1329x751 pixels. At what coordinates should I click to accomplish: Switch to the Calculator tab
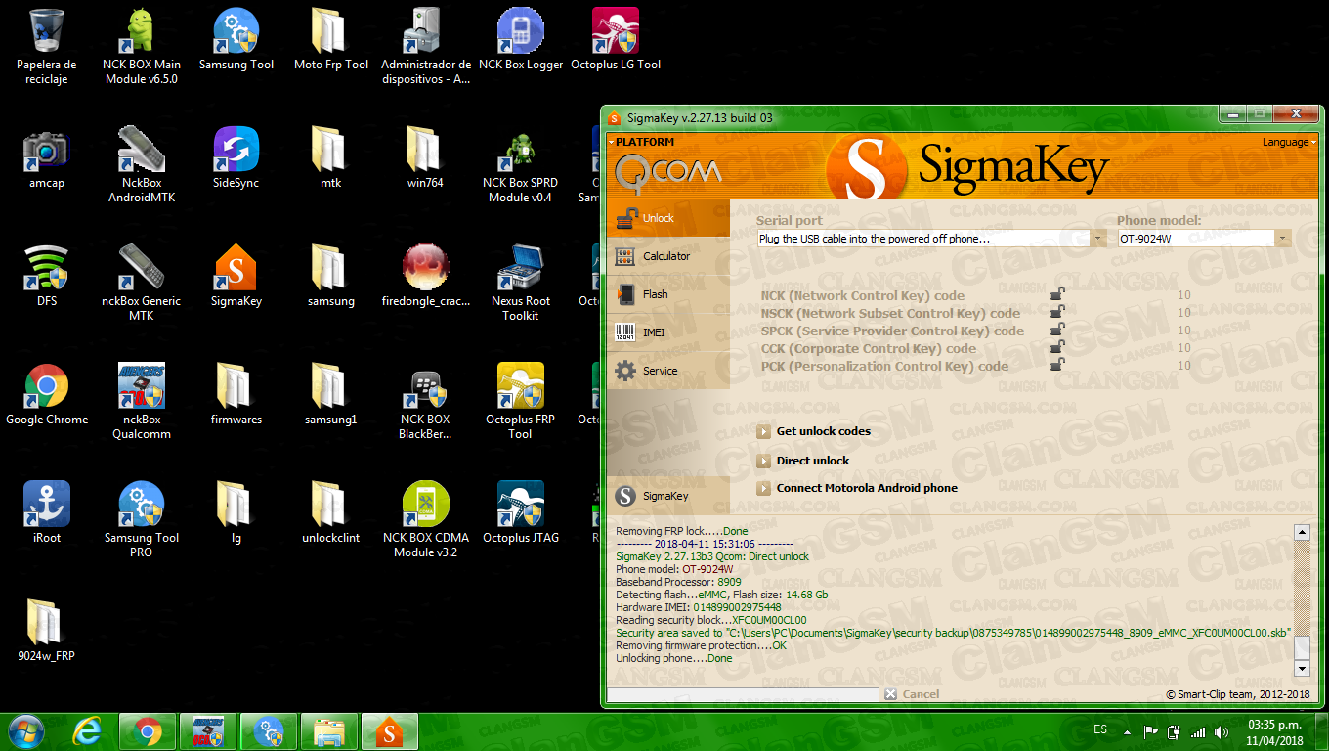[667, 256]
